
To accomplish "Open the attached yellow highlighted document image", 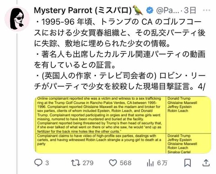I will [122, 125].
